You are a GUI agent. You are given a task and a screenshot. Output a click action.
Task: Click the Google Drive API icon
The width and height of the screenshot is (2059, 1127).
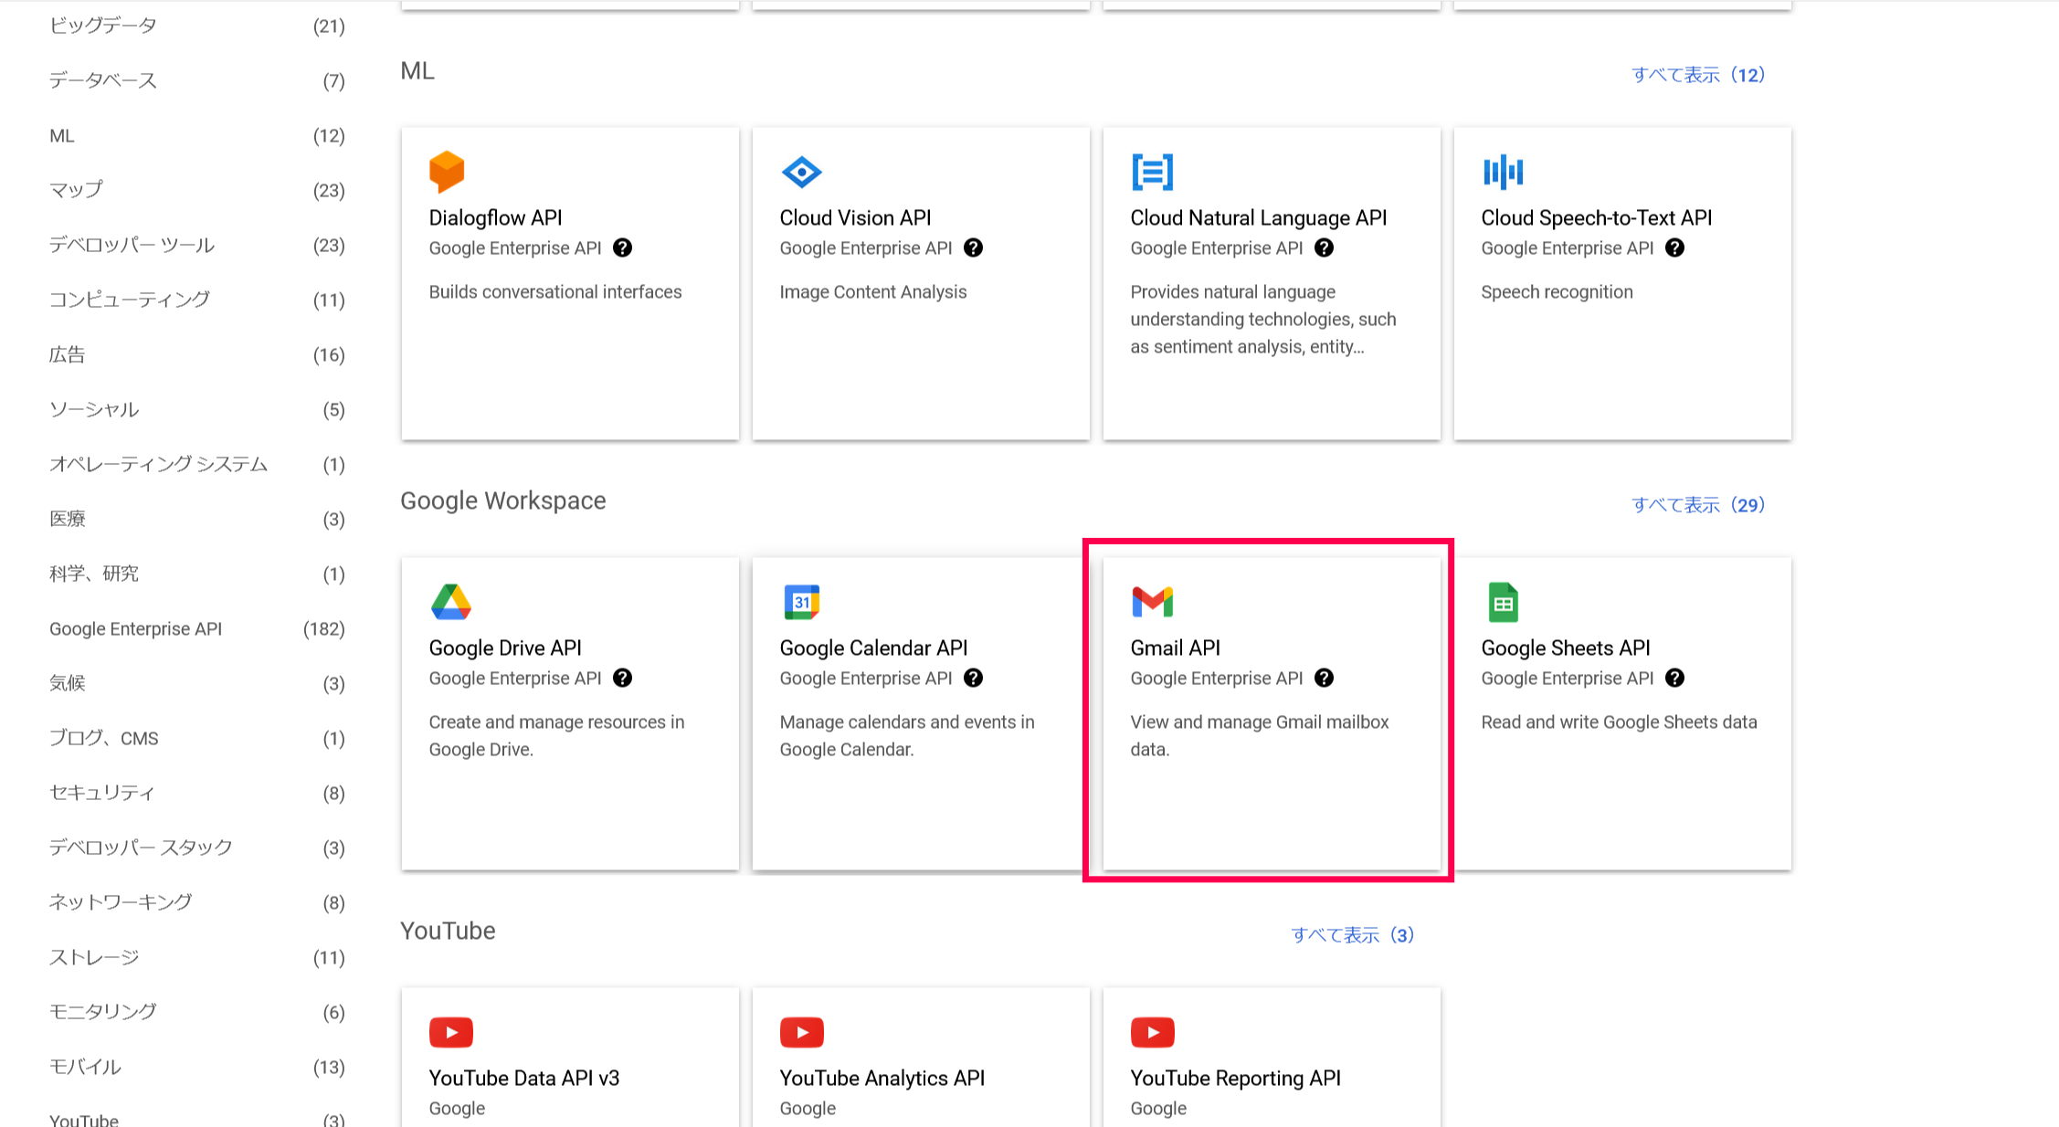(449, 602)
